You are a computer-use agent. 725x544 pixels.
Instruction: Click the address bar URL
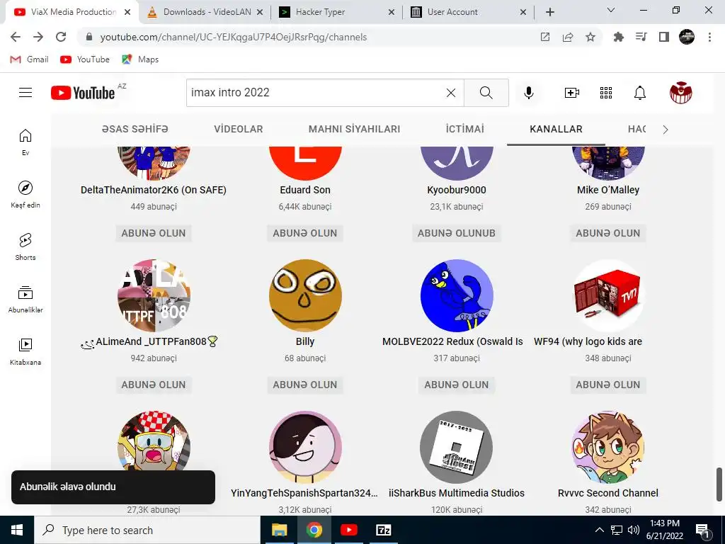click(234, 37)
